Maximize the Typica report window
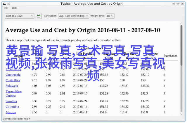Viewport: 187px width, 123px height. click(178, 4)
